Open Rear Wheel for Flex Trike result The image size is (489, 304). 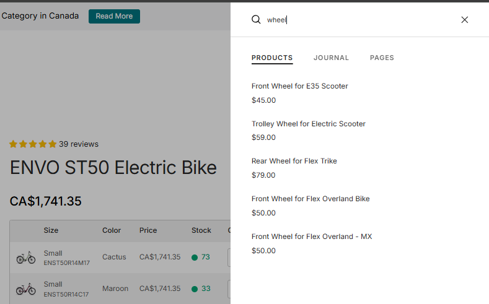pyautogui.click(x=294, y=161)
